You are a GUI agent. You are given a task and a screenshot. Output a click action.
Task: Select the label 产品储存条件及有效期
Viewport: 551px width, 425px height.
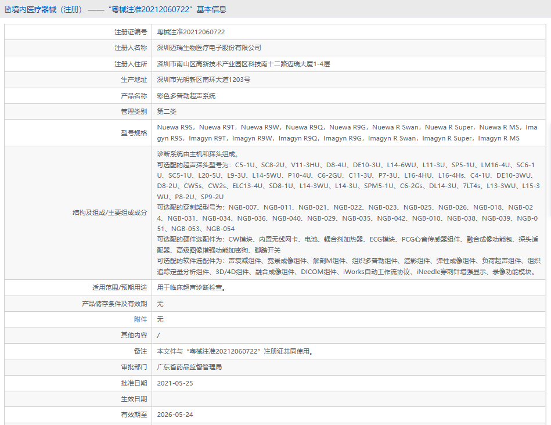[114, 304]
